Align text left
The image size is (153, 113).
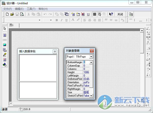pos(85,20)
